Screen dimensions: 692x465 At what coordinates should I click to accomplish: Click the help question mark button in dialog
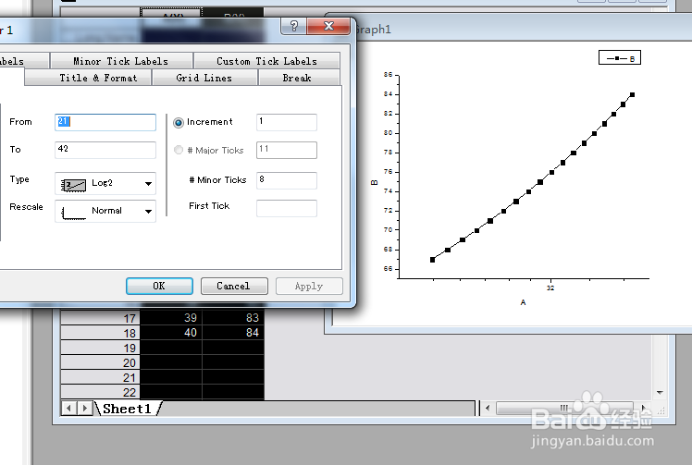click(x=294, y=27)
